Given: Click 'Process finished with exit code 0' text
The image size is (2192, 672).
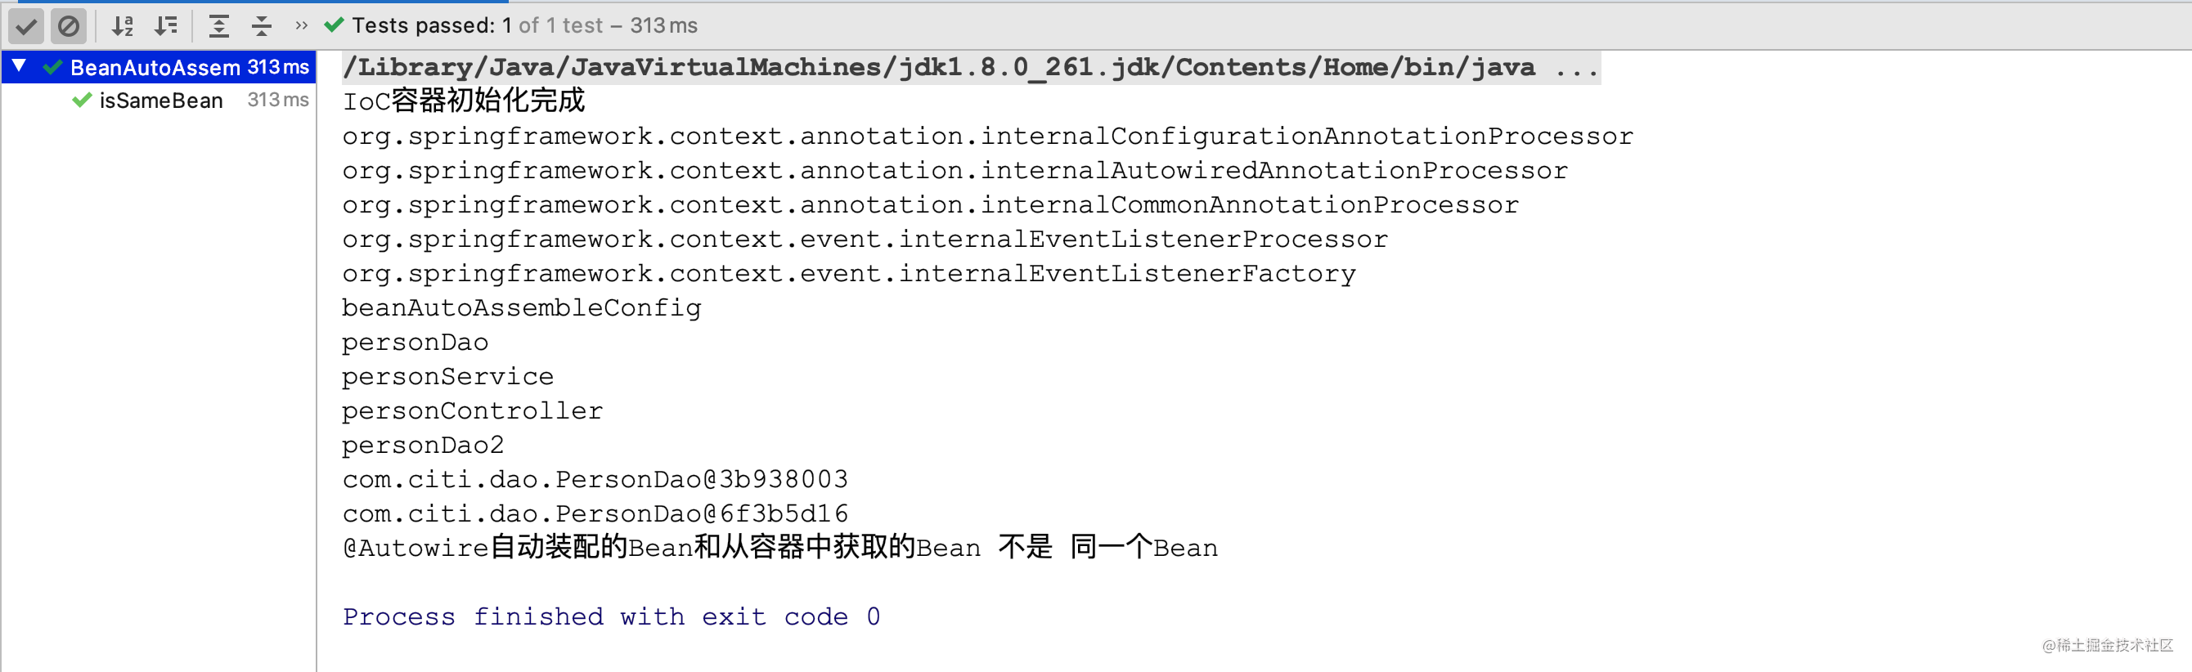Looking at the screenshot, I should point(611,616).
